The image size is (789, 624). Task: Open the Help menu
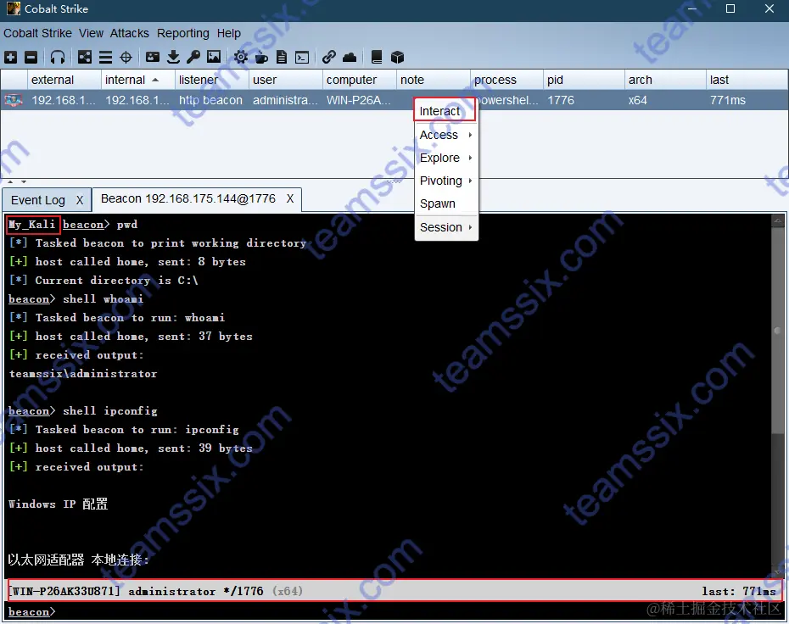[229, 33]
